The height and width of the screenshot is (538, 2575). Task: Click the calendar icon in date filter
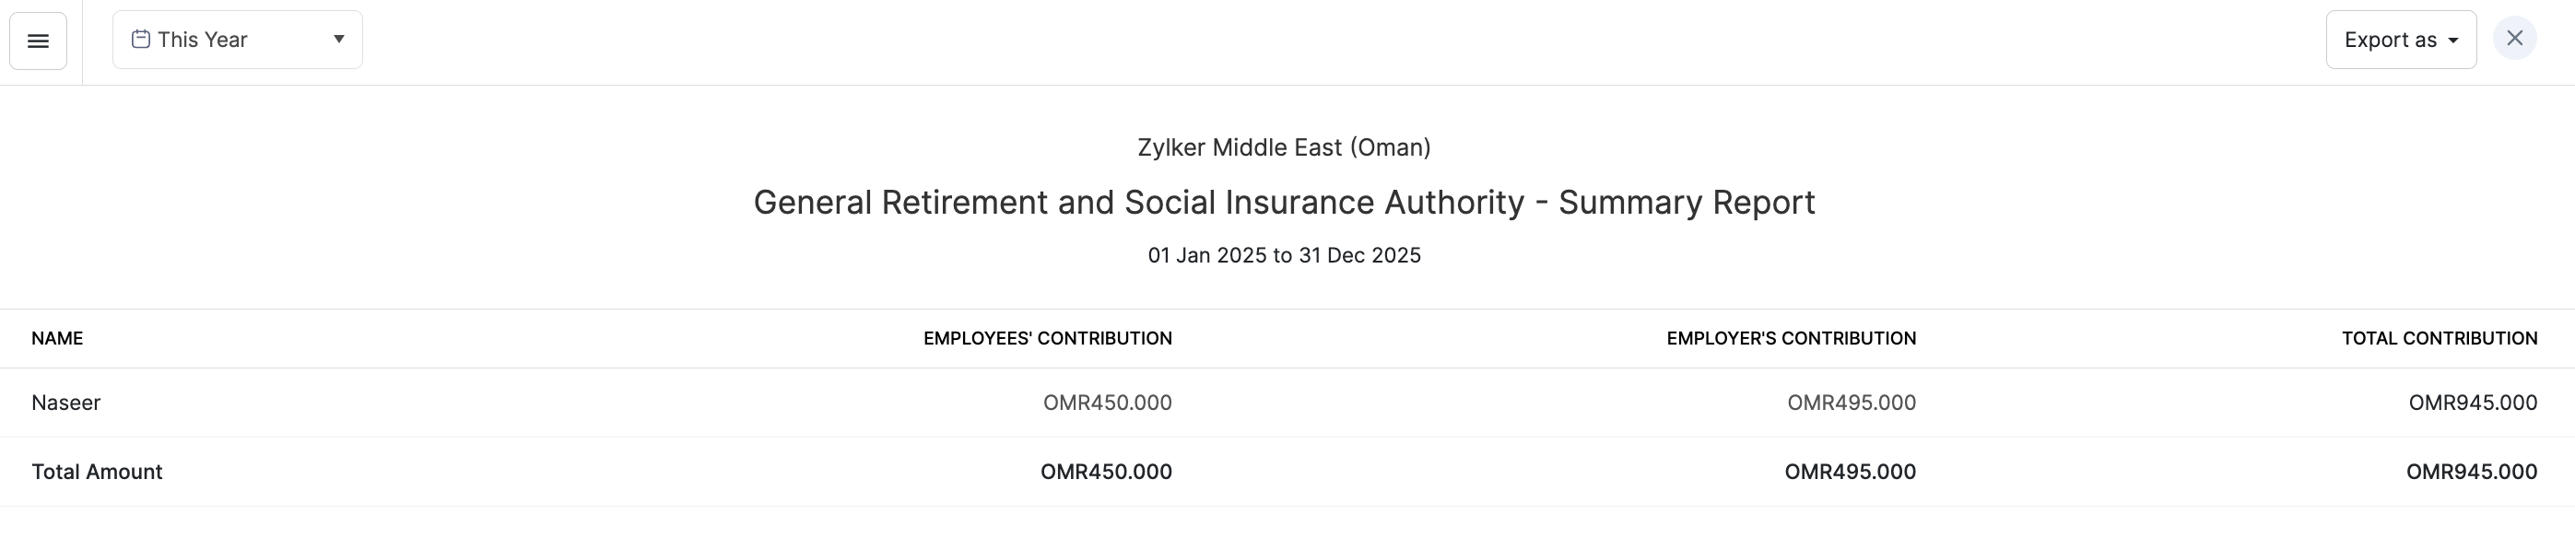[x=141, y=39]
